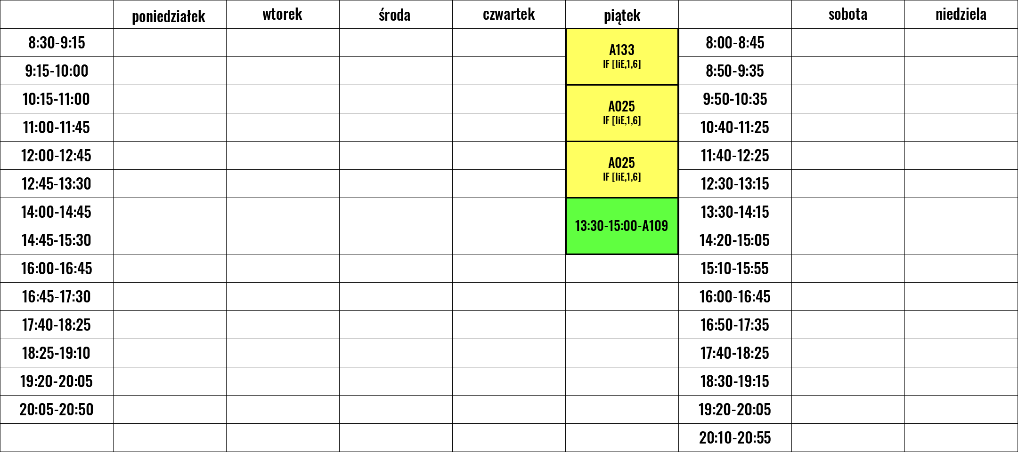This screenshot has width=1018, height=452.
Task: Click the piątek column header
Action: (622, 15)
